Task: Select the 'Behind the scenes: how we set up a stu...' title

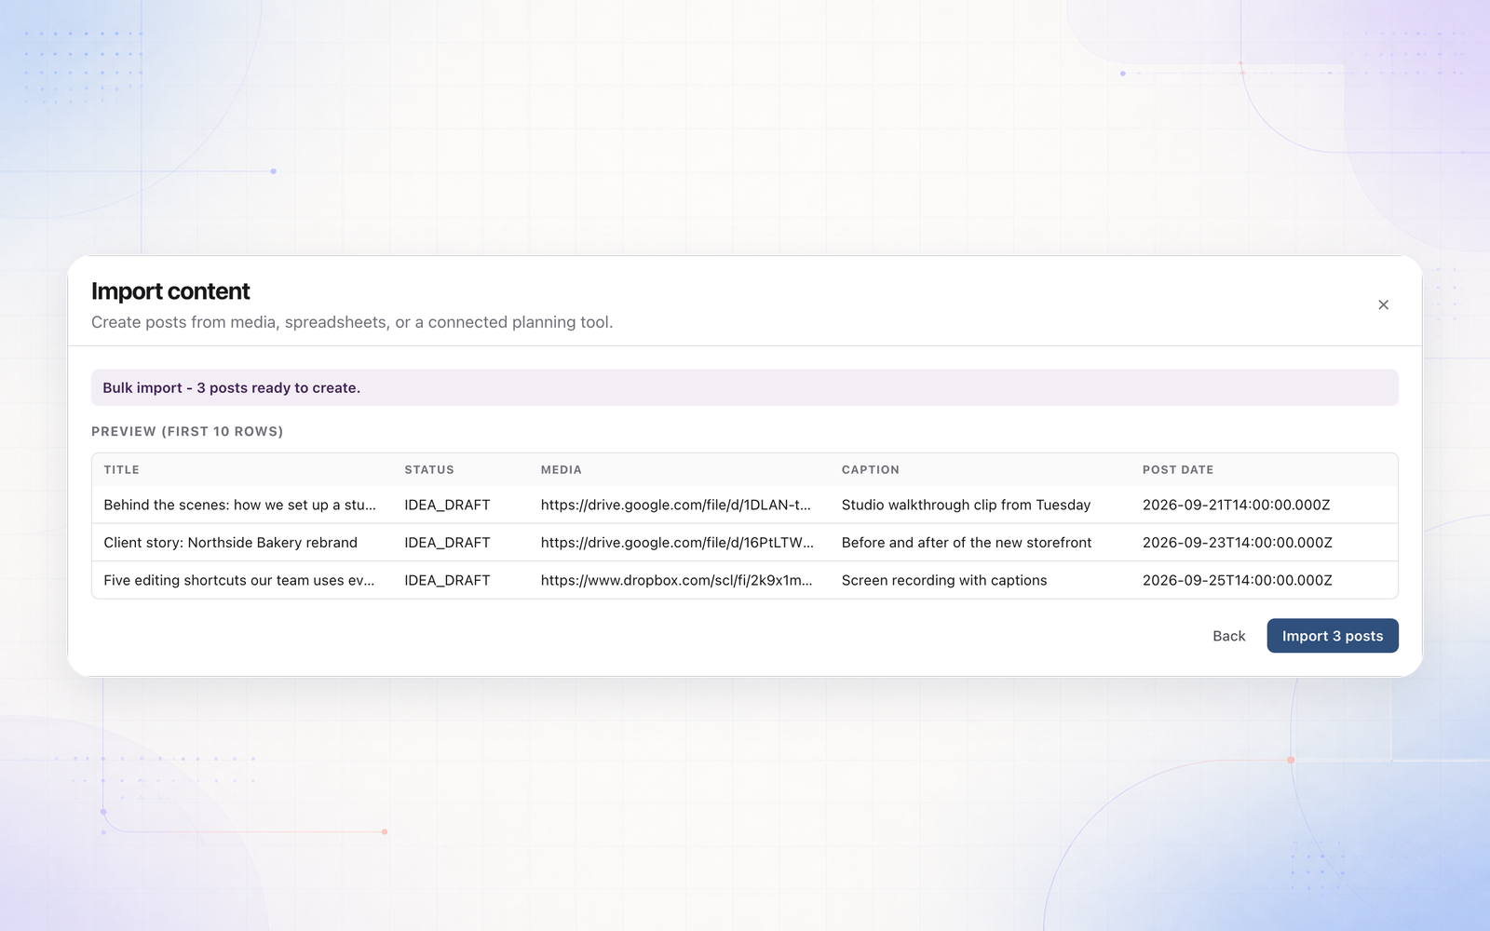Action: click(x=239, y=505)
